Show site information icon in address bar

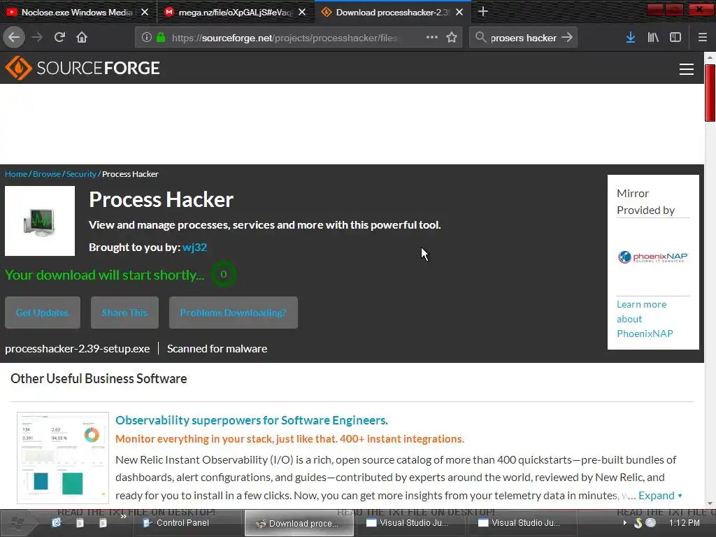[147, 37]
